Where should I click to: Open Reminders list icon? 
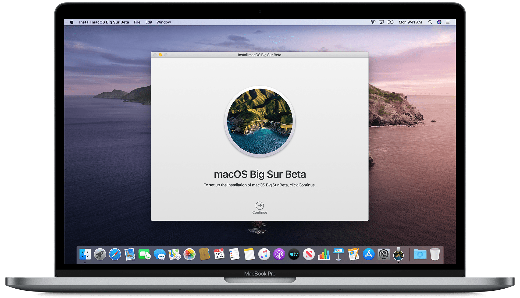tap(234, 254)
